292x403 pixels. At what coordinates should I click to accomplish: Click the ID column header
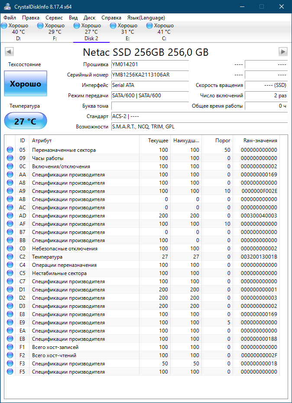[23, 141]
